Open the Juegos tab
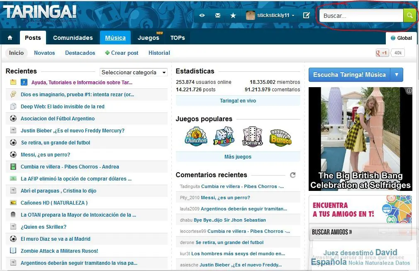 (148, 38)
